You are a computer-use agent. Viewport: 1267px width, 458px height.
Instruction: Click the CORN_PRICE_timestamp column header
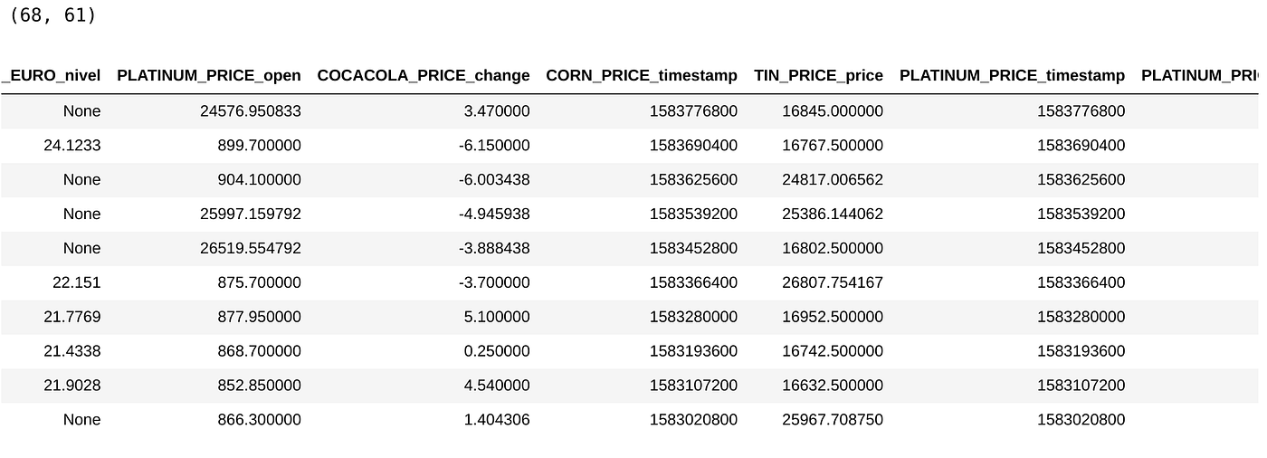pos(642,76)
